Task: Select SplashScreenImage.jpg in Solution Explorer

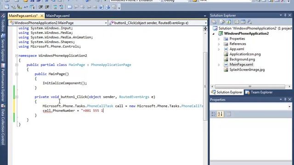Action: [247, 70]
